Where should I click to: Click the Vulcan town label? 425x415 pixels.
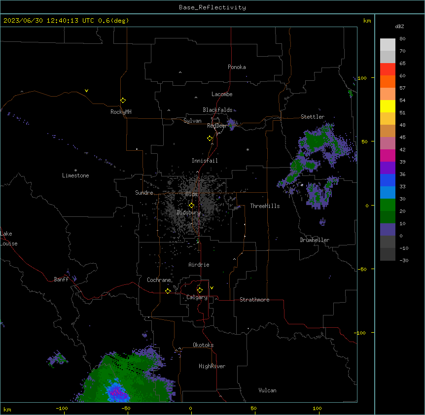[268, 390]
